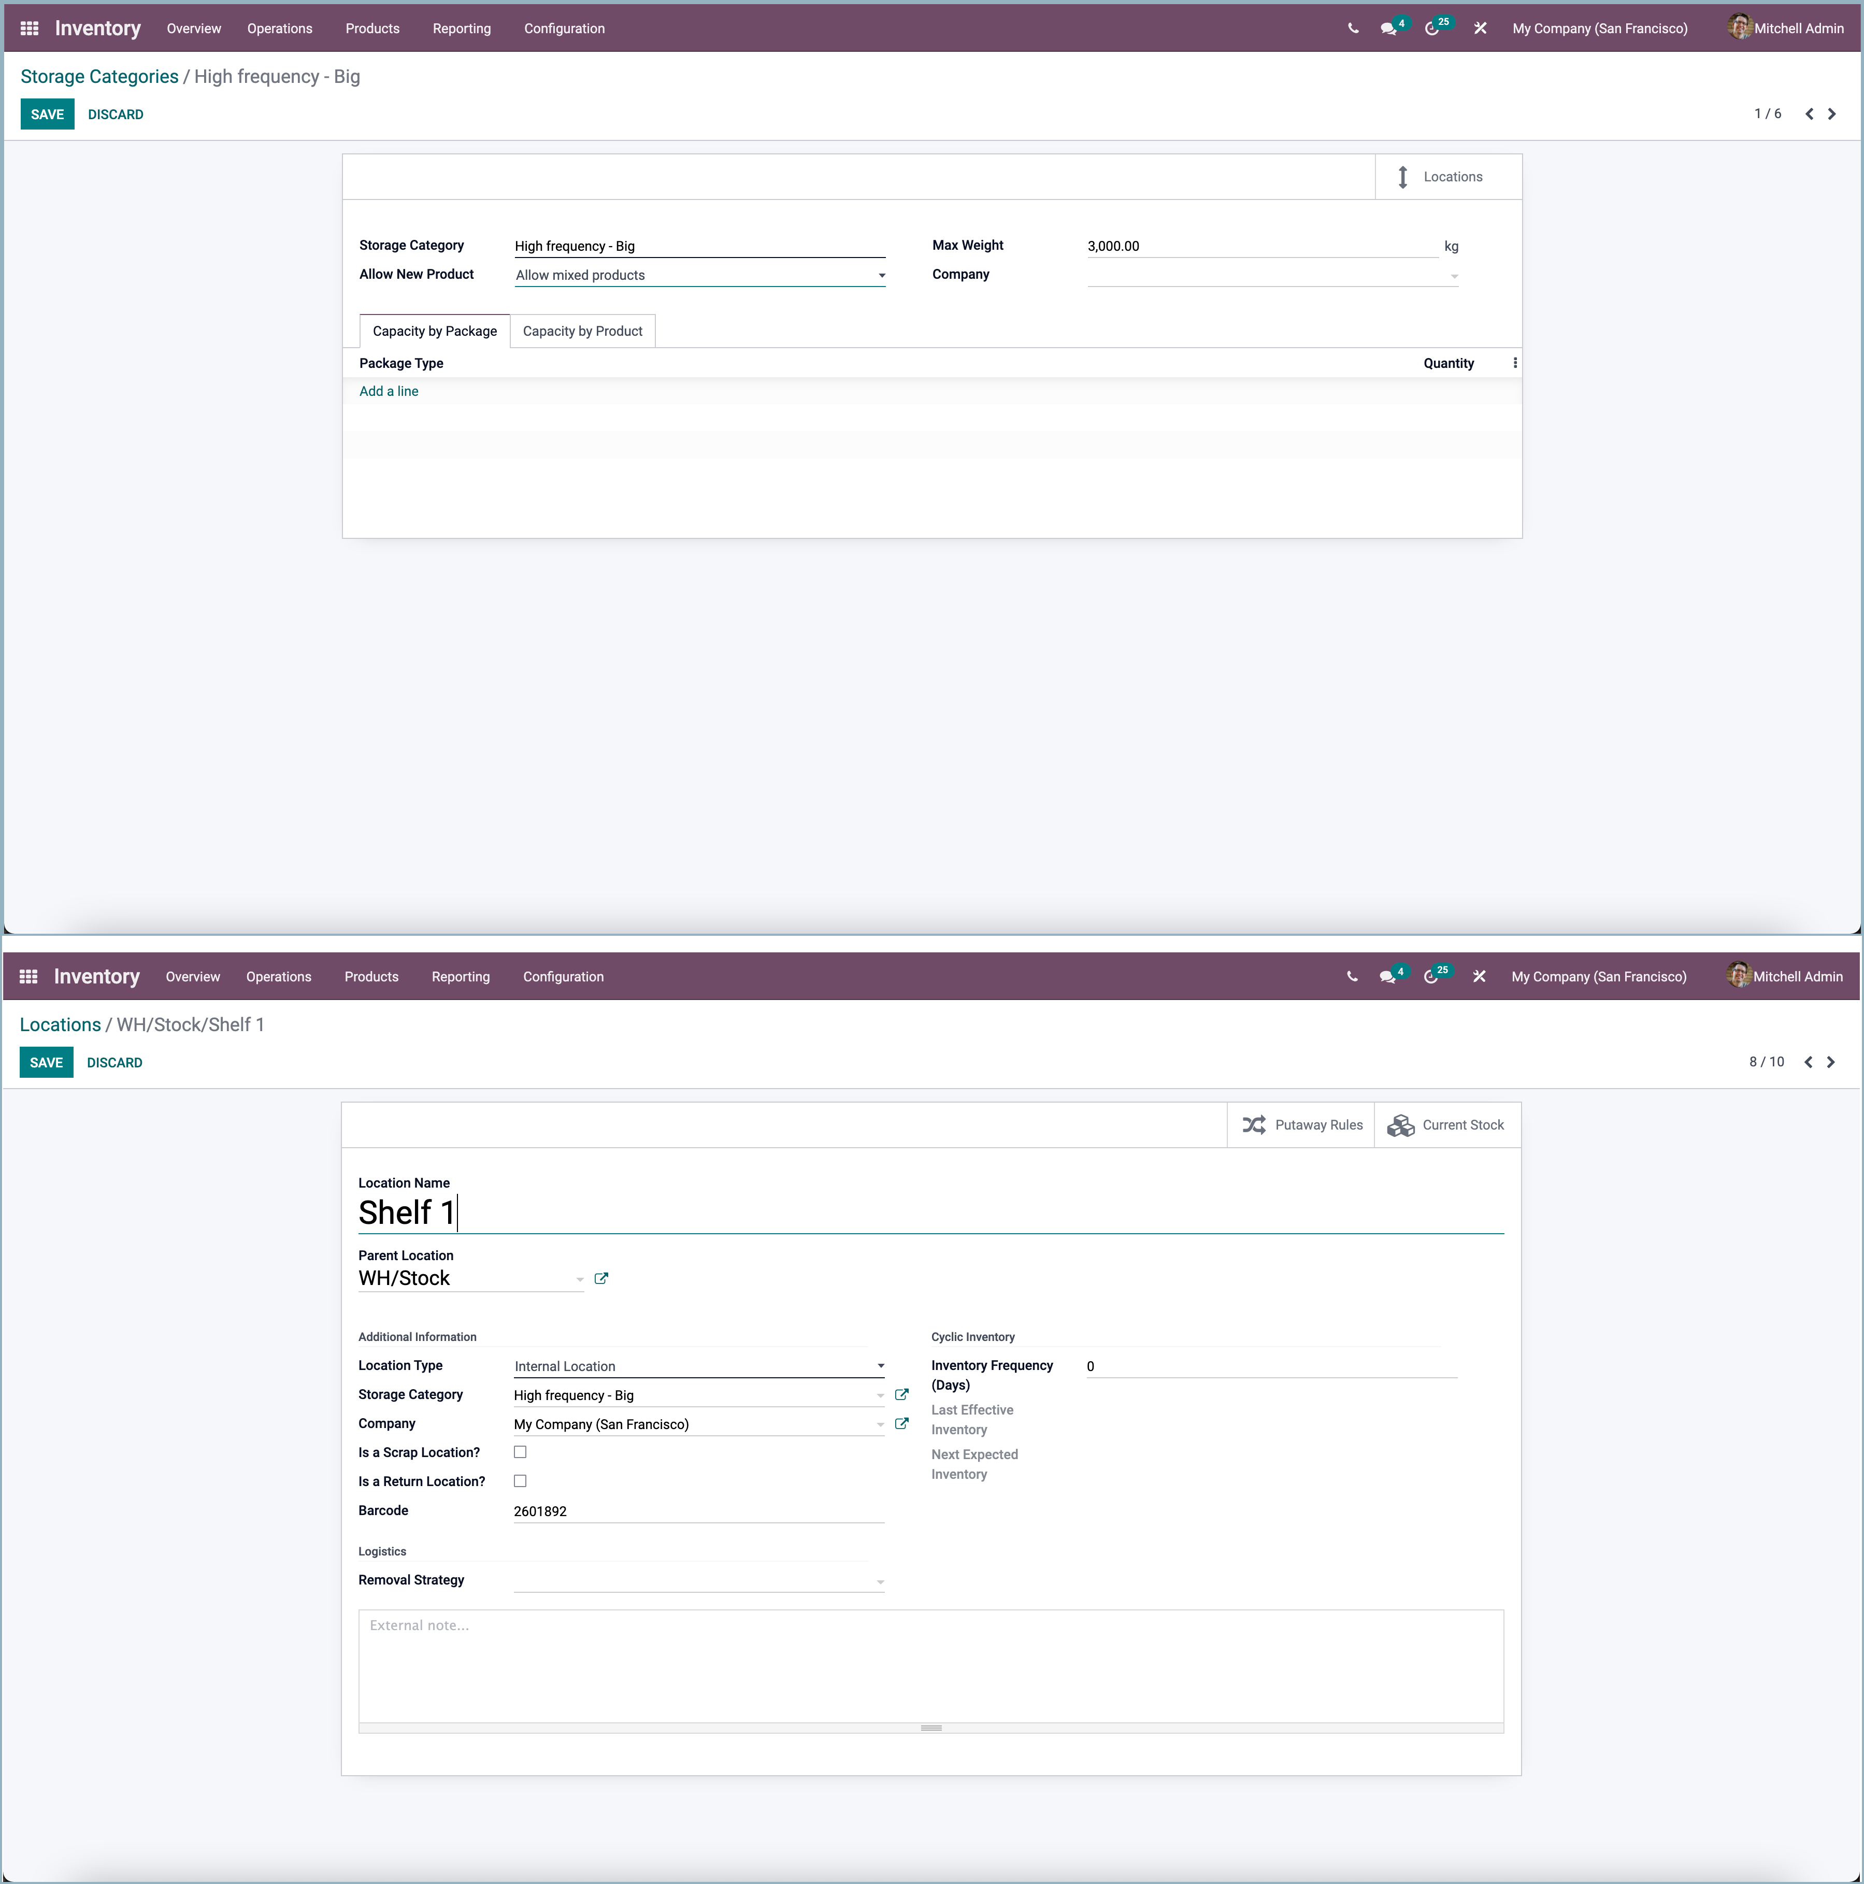1864x1884 pixels.
Task: Navigate to the next record with the pager arrow
Action: pos(1831,114)
